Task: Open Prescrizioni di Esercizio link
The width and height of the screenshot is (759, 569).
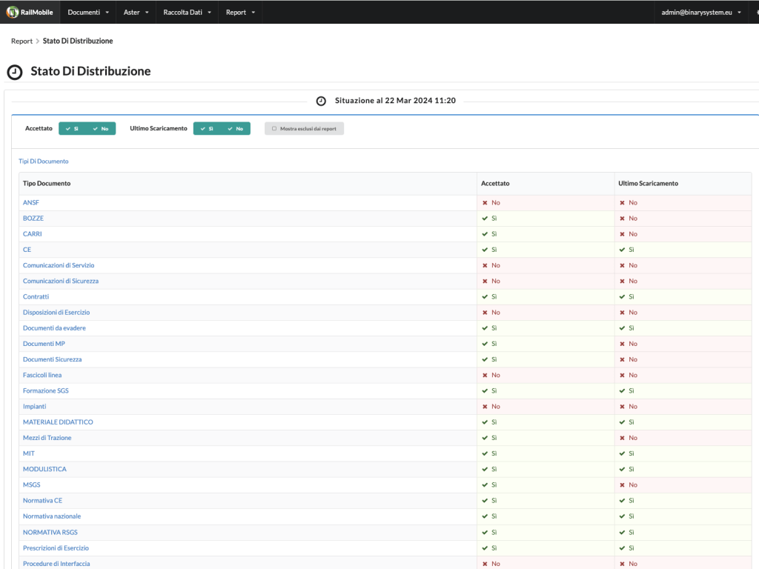Action: (56, 548)
